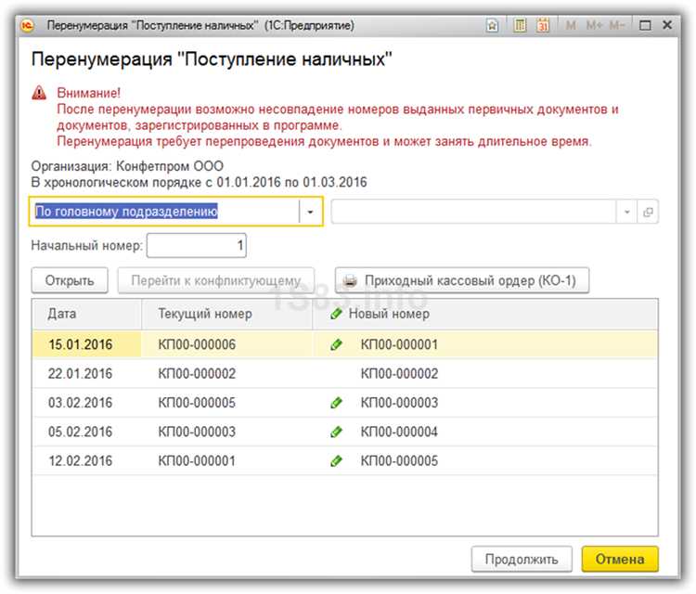Image resolution: width=696 pixels, height=594 pixels.
Task: Select the row dated 12.02.2016
Action: pyautogui.click(x=345, y=461)
